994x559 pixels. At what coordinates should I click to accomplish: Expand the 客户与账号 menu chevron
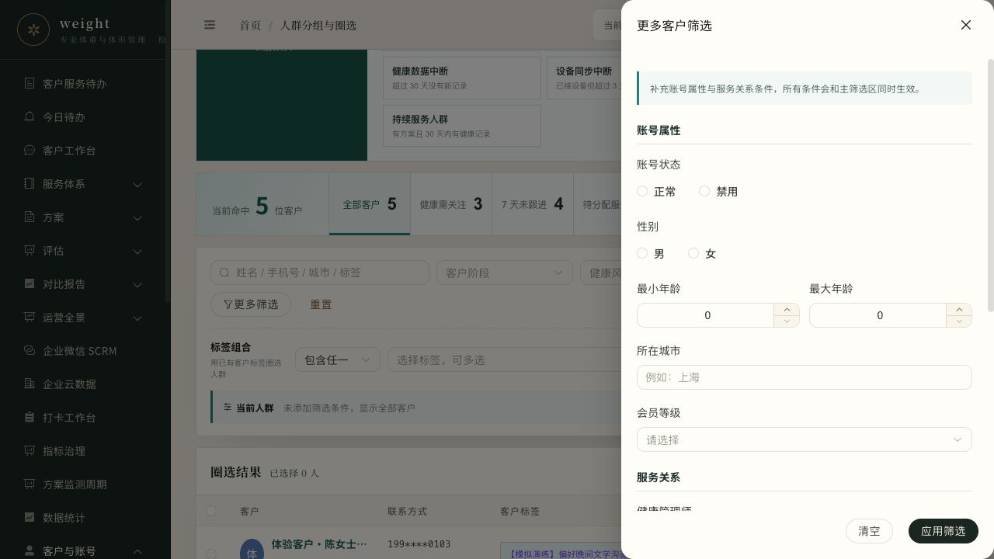137,551
